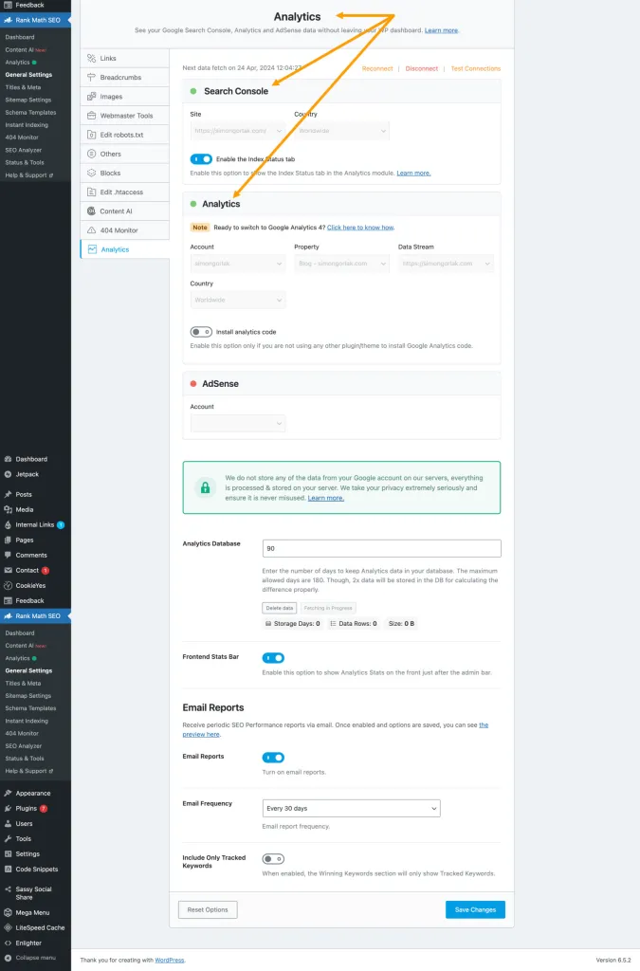Click the Reset Options button

coord(208,909)
